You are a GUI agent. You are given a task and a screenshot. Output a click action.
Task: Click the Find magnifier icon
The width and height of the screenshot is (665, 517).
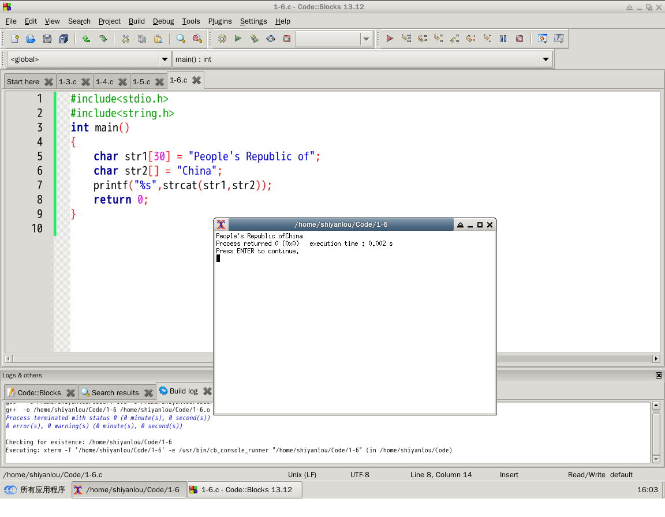point(181,39)
